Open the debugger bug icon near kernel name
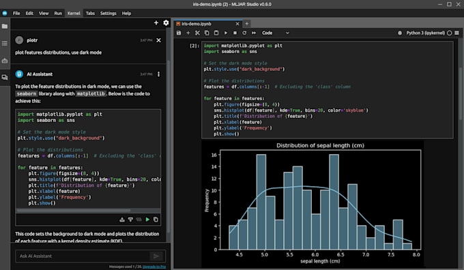Viewport: 464px width, 270px height. point(400,33)
